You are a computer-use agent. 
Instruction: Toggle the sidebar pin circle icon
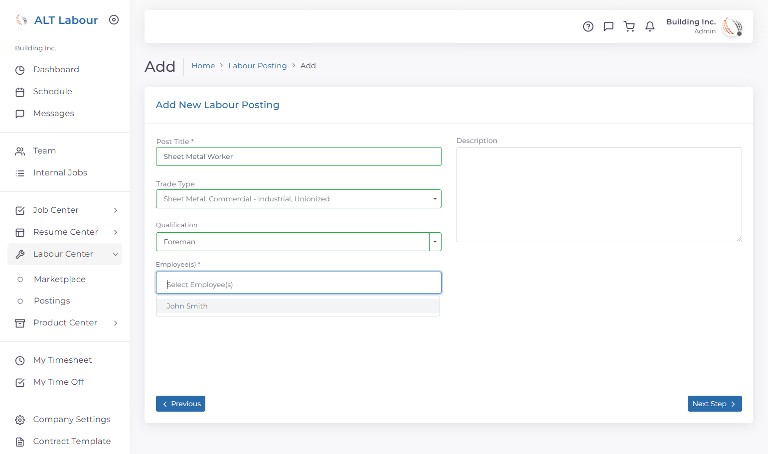(114, 20)
